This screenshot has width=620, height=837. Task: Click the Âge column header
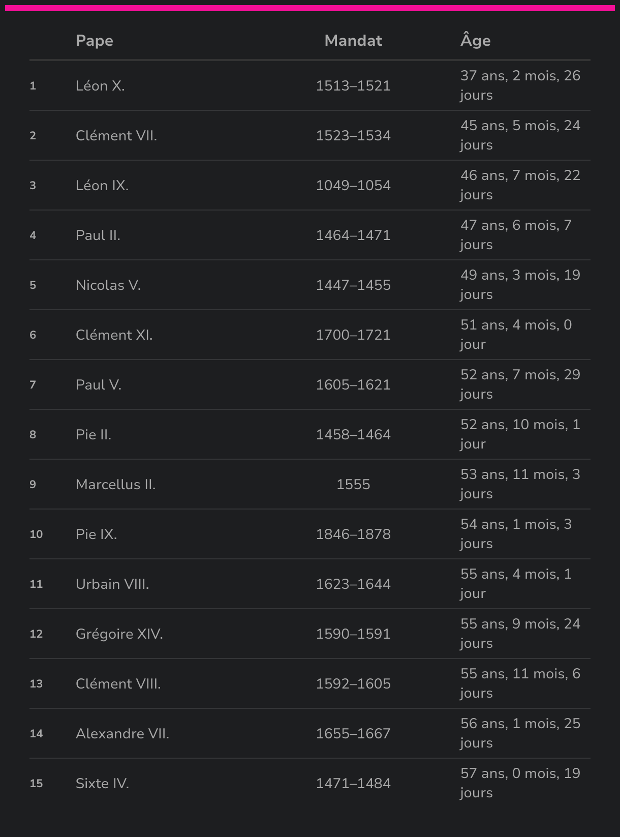click(x=475, y=41)
